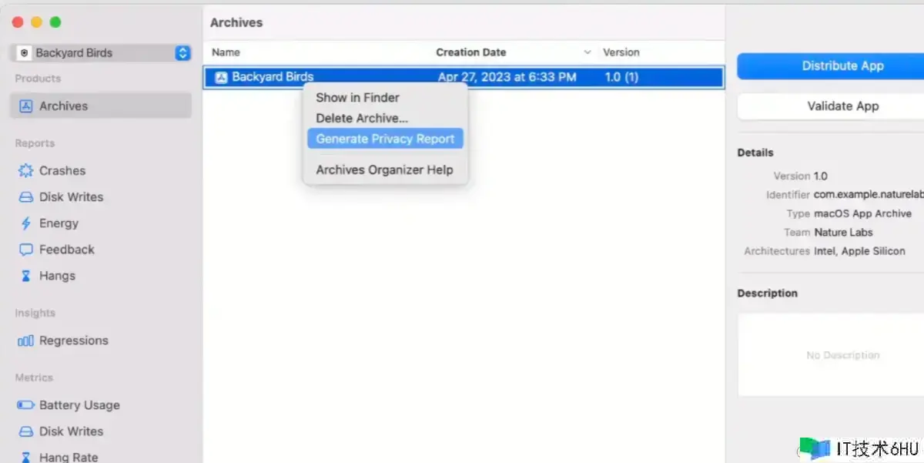Open Hang Rate in the Metrics section
Image resolution: width=924 pixels, height=463 pixels.
tap(69, 457)
